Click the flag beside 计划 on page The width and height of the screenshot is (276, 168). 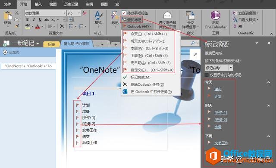(x=77, y=105)
